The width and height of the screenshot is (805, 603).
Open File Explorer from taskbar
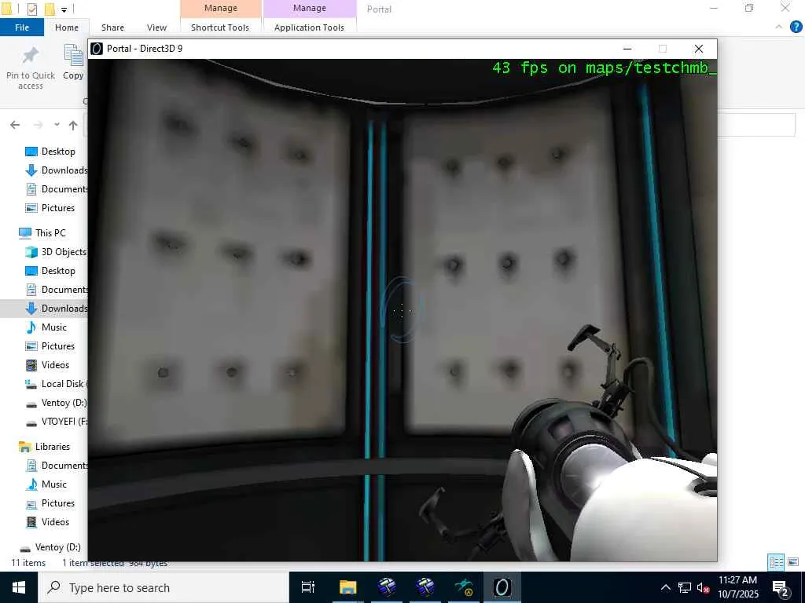[x=347, y=587]
